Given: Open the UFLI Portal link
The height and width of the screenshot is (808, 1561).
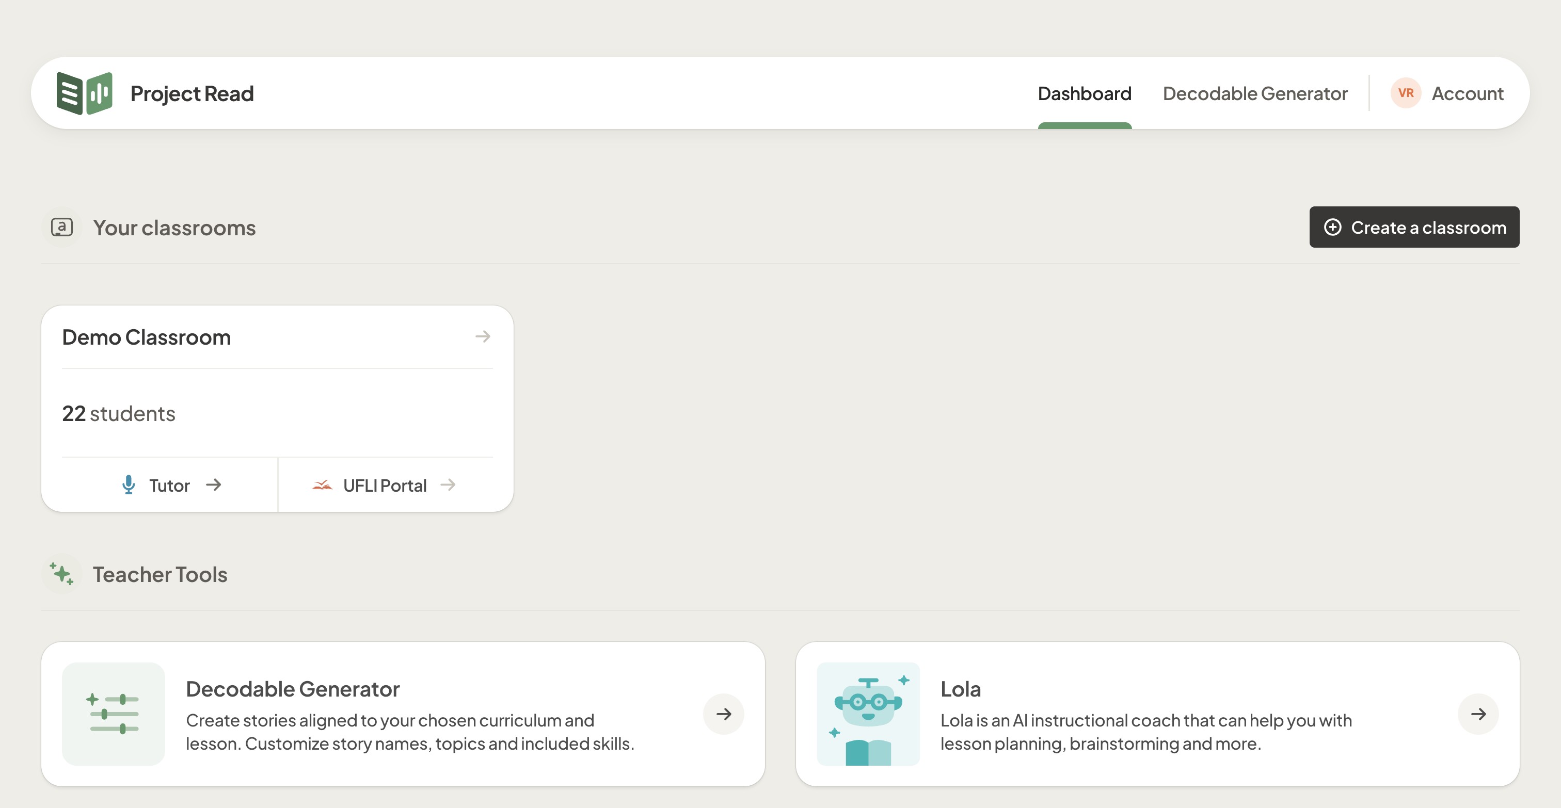Looking at the screenshot, I should click(x=386, y=485).
